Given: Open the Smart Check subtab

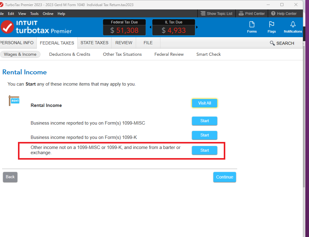Looking at the screenshot, I should click(x=209, y=55).
